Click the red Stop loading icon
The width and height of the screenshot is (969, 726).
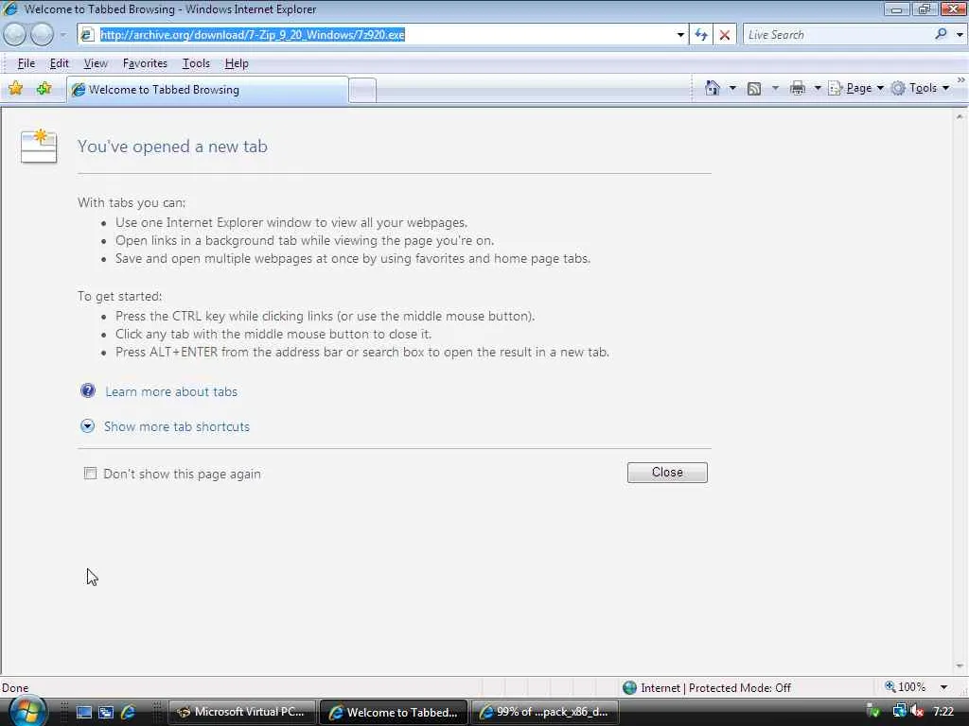725,35
